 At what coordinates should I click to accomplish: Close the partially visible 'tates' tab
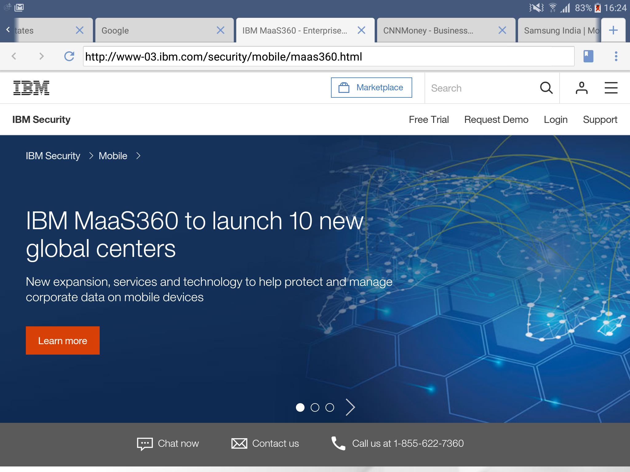(80, 30)
